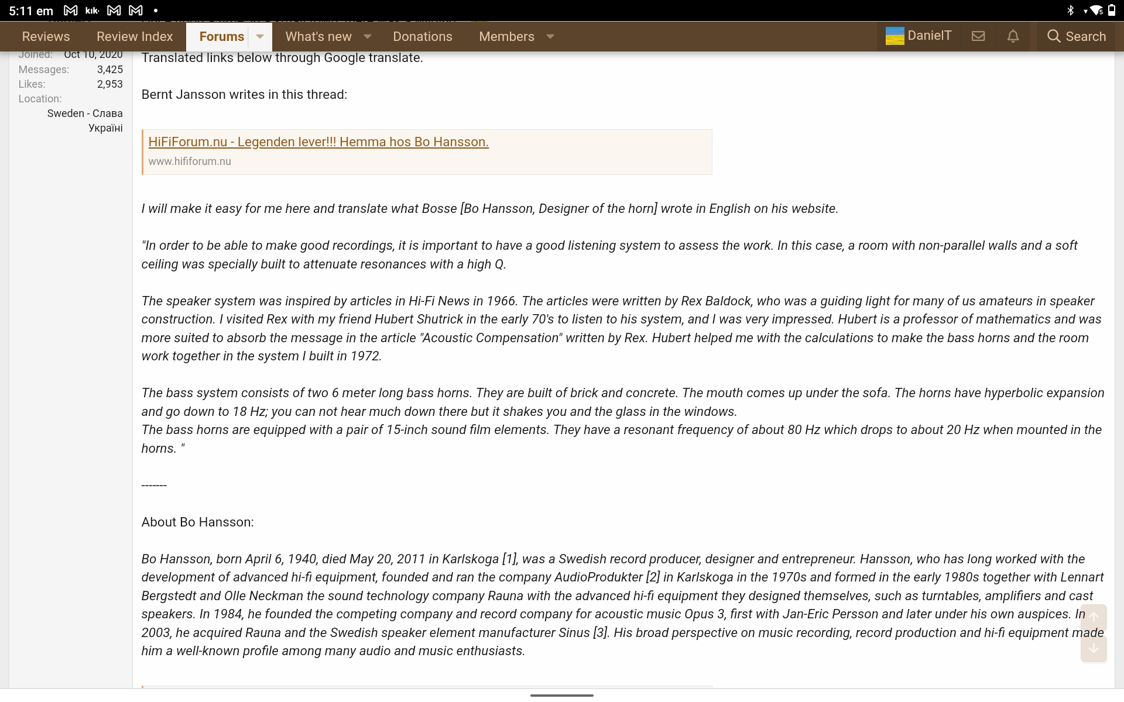Tap the Android navigation handle bar
Screen dimensions: 1124x702
(562, 696)
